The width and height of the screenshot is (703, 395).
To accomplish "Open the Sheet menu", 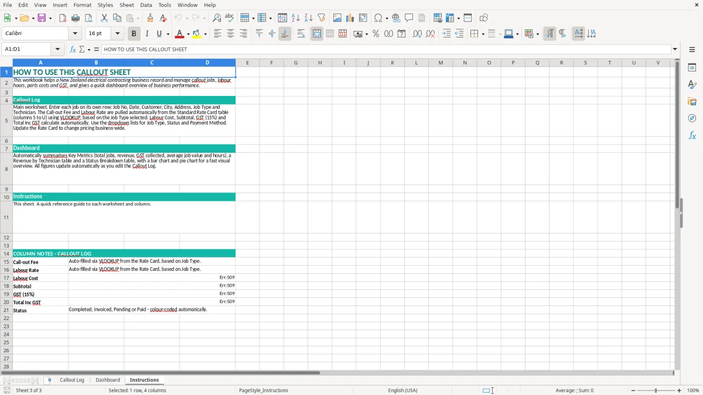I will point(127,5).
